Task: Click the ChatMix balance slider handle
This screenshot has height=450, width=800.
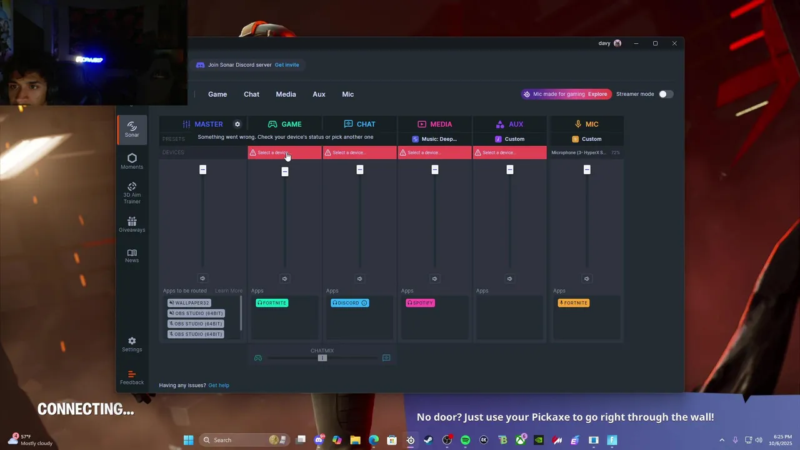Action: [322, 358]
